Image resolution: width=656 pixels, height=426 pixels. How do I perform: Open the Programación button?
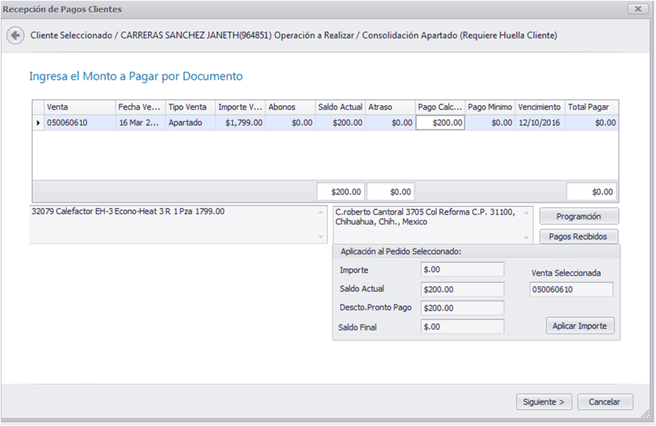click(578, 216)
